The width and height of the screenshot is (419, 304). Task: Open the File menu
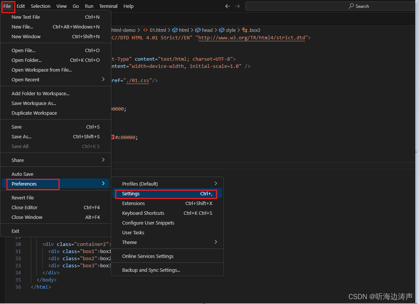tap(7, 6)
